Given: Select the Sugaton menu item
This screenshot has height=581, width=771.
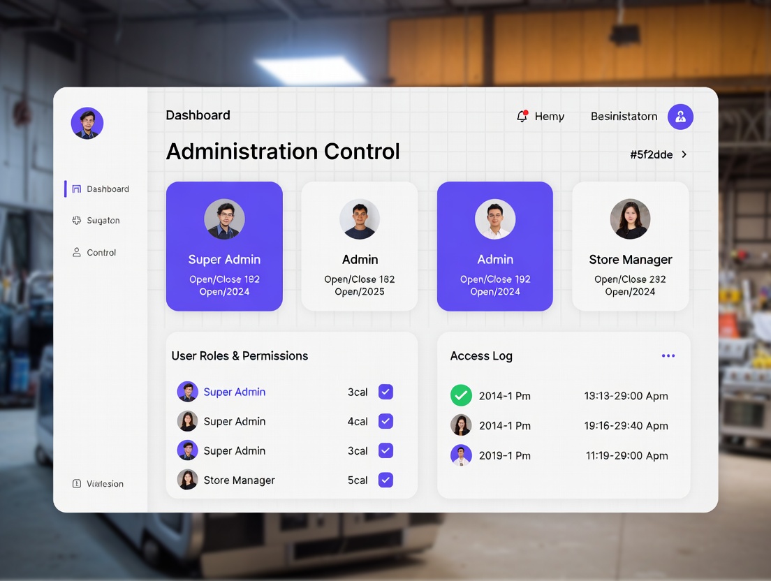Looking at the screenshot, I should (x=103, y=221).
